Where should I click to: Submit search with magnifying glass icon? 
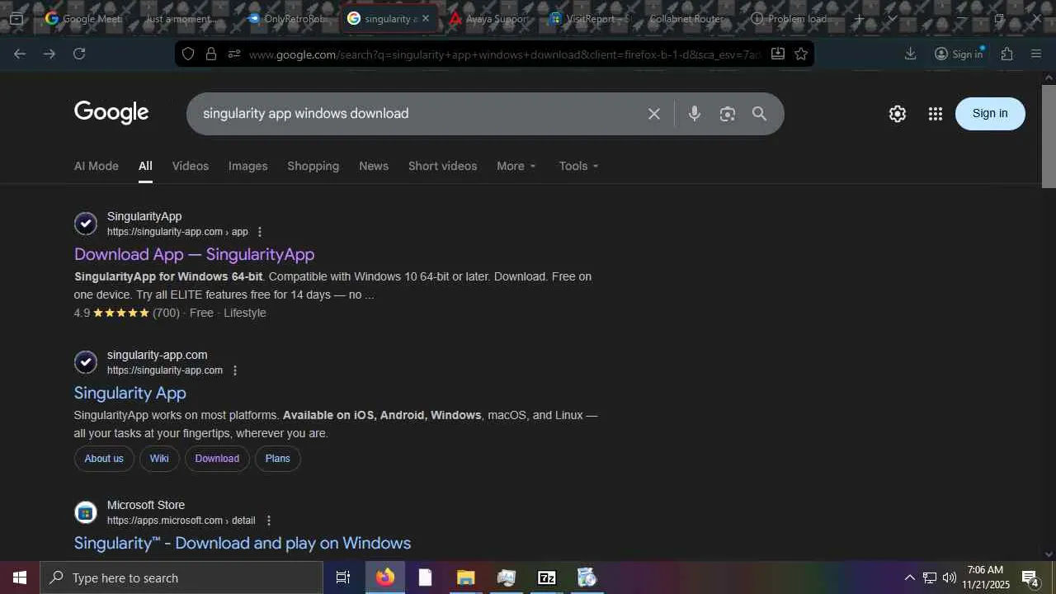759,114
